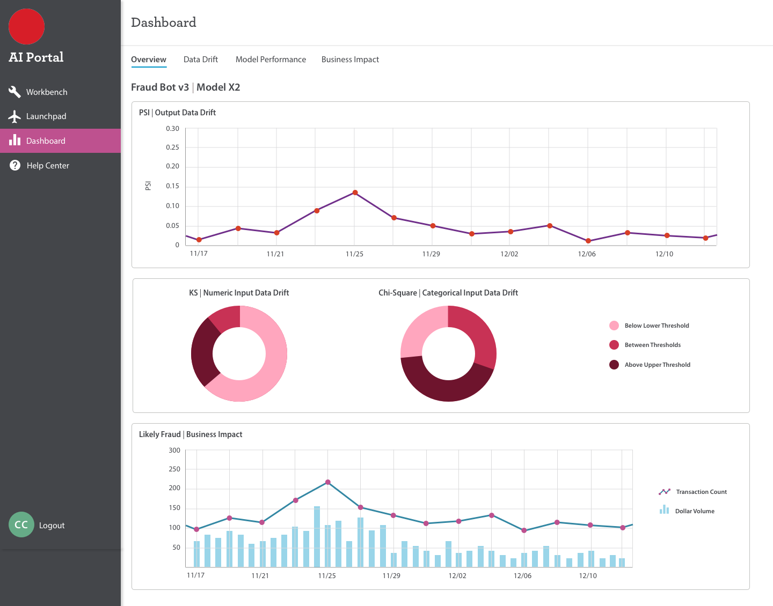Open the Model Performance tab
The image size is (773, 606).
pos(271,60)
